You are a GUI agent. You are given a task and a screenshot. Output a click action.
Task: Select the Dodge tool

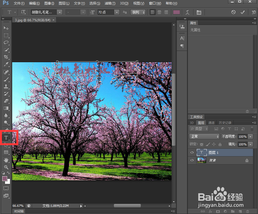6,122
